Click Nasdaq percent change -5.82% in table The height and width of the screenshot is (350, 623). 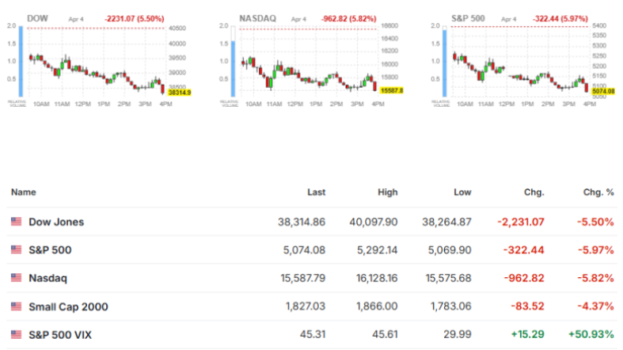coord(595,278)
